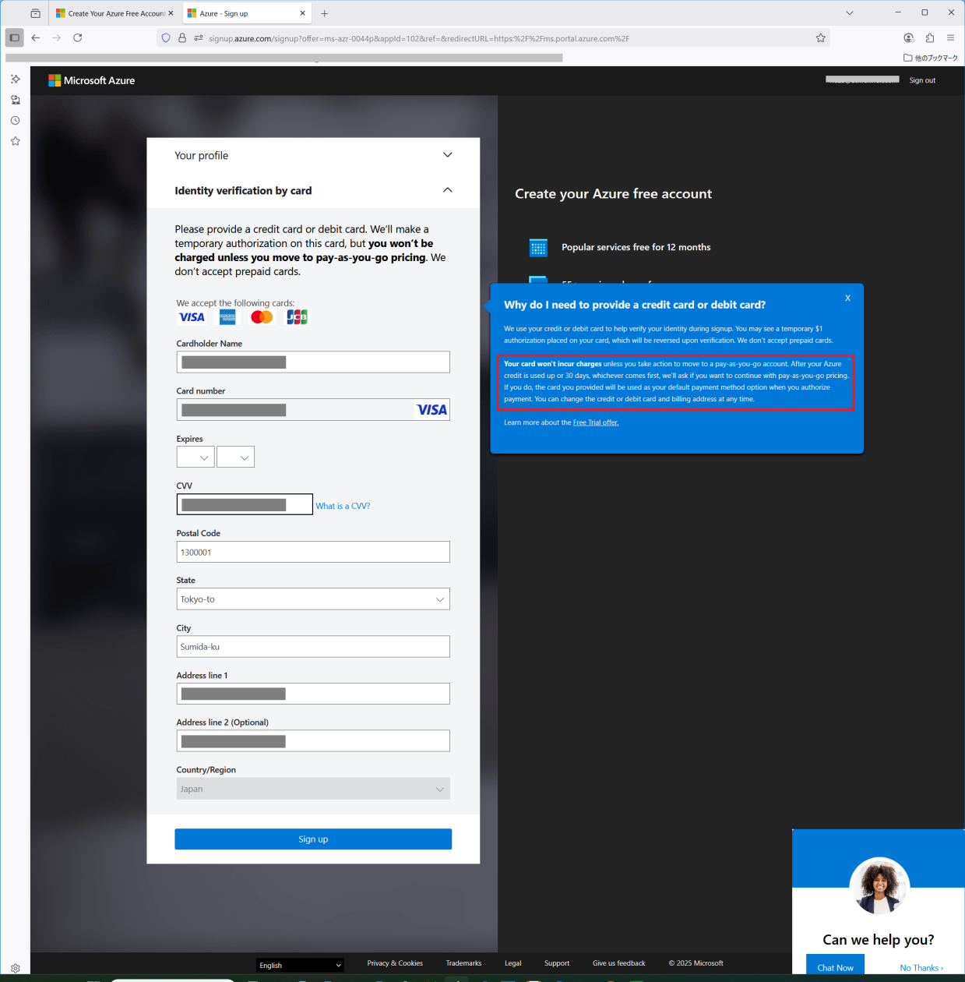Go back to the previous page

(36, 37)
